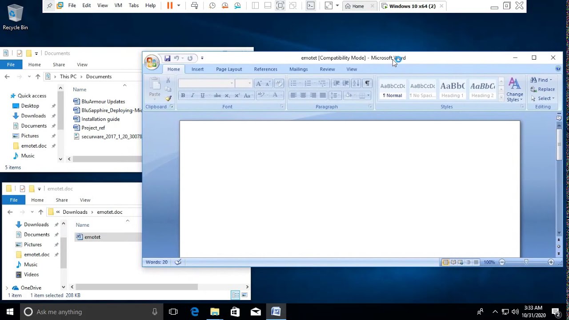Open the font size dropdown
The height and width of the screenshot is (320, 569).
[249, 84]
